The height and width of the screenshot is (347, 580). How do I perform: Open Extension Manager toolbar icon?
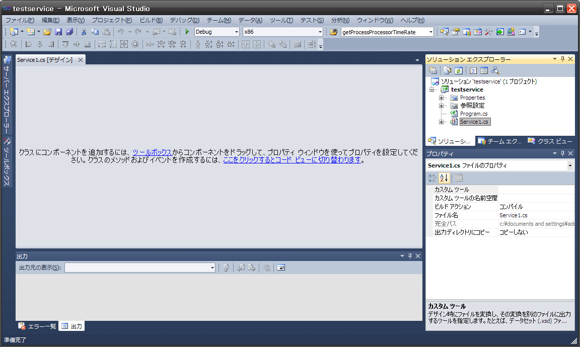[511, 32]
